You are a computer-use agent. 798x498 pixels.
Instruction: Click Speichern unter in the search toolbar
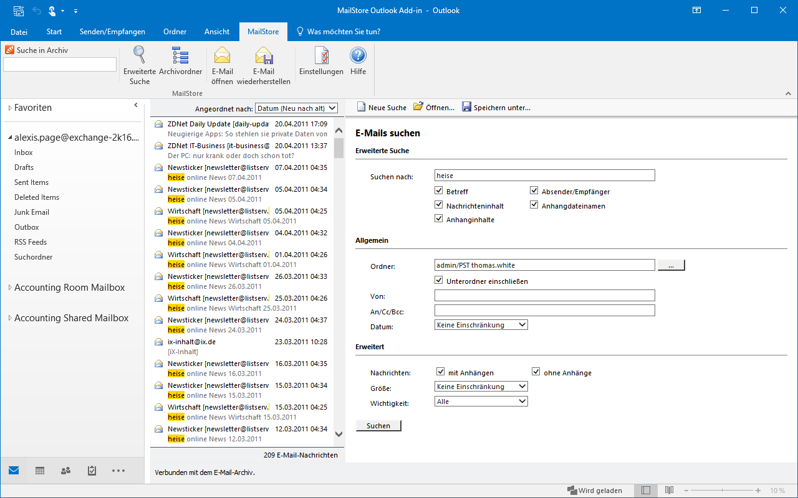click(496, 107)
